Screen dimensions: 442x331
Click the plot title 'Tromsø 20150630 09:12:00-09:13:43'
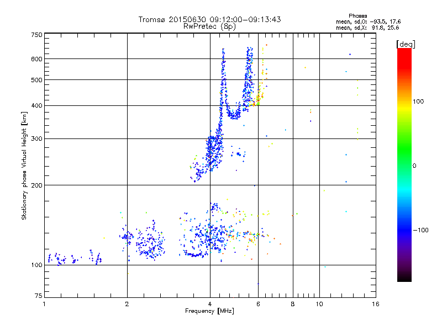(210, 19)
